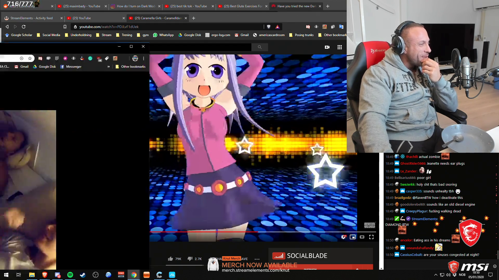Open Google Scholar bookmark
499x280 pixels.
(19, 35)
